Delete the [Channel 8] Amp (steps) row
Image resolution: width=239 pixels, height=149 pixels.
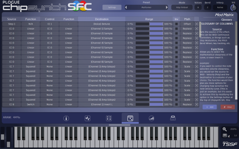point(197,99)
